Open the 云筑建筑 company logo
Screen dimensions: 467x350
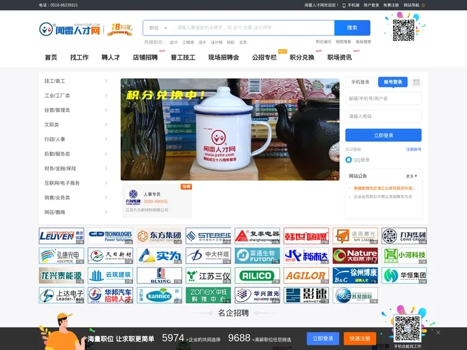click(110, 275)
